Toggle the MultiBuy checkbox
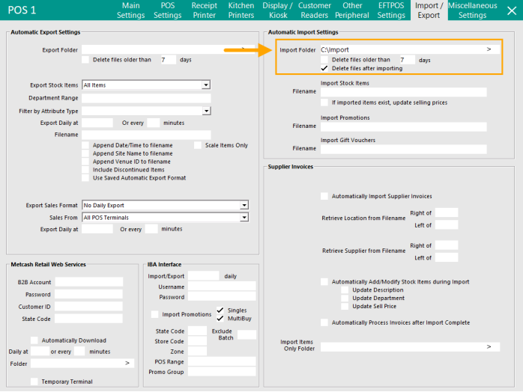 [x=220, y=318]
